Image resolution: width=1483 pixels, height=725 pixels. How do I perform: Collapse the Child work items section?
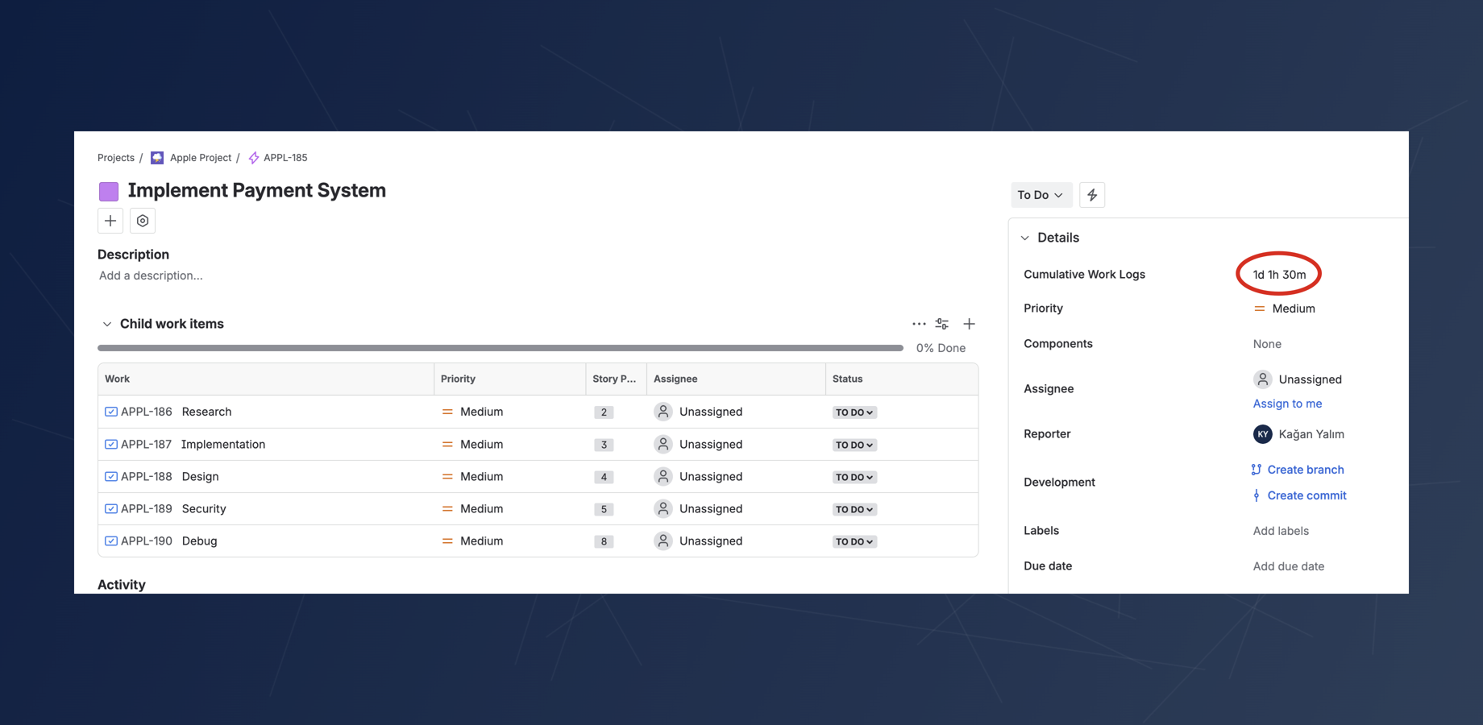[107, 323]
